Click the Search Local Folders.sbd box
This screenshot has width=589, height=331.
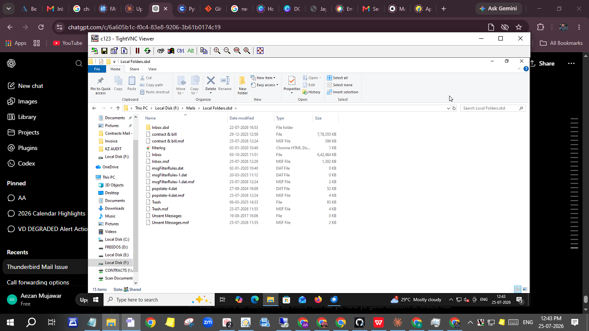click(x=493, y=108)
